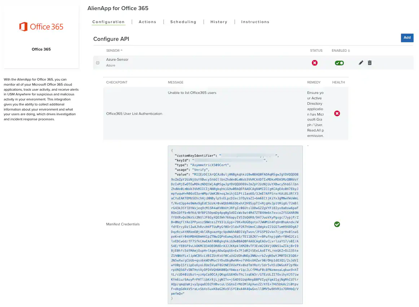Click the Add button
This screenshot has height=307, width=419.
click(407, 38)
